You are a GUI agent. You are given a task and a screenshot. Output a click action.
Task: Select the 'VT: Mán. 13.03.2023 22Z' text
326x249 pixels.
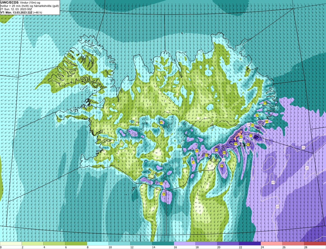pyautogui.click(x=16, y=12)
